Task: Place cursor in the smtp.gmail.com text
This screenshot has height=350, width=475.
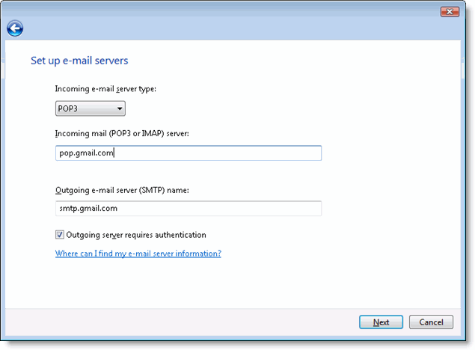Action: [x=88, y=209]
